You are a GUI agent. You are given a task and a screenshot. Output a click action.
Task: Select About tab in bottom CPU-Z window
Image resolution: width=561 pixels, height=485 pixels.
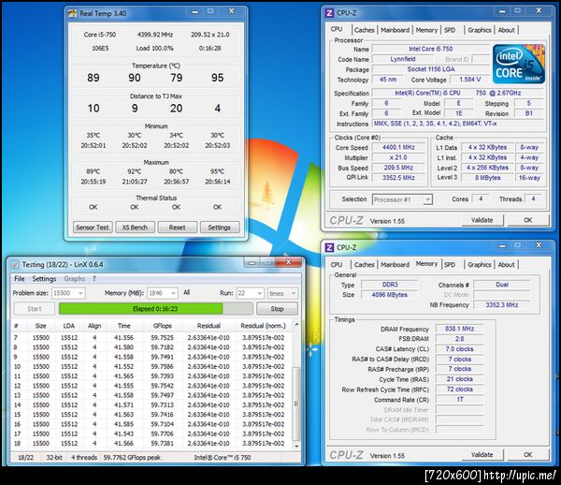506,265
